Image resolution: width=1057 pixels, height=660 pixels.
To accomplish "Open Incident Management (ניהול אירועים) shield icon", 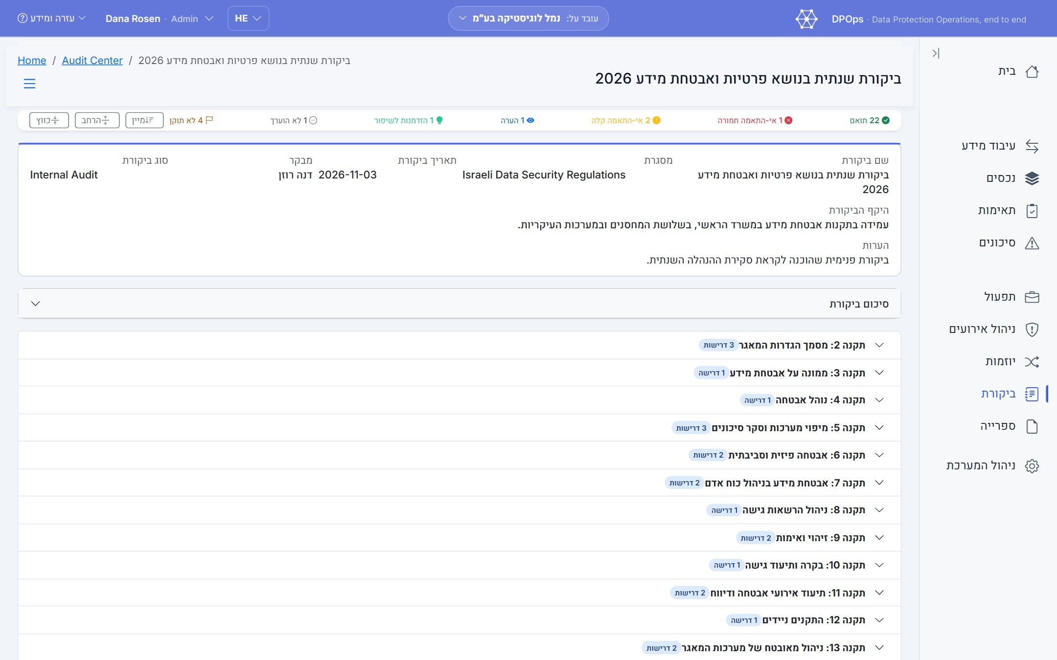I will coord(1032,329).
